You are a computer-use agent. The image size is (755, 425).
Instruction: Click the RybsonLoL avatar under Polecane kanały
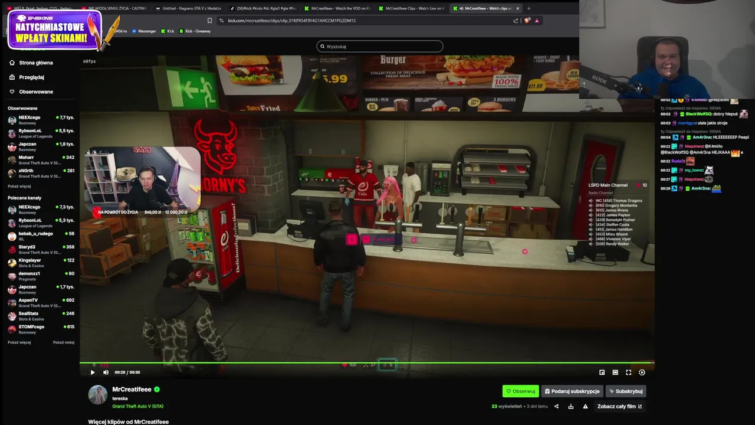coord(12,223)
